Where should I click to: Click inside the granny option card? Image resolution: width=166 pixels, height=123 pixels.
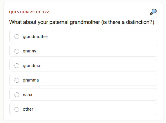83,51
